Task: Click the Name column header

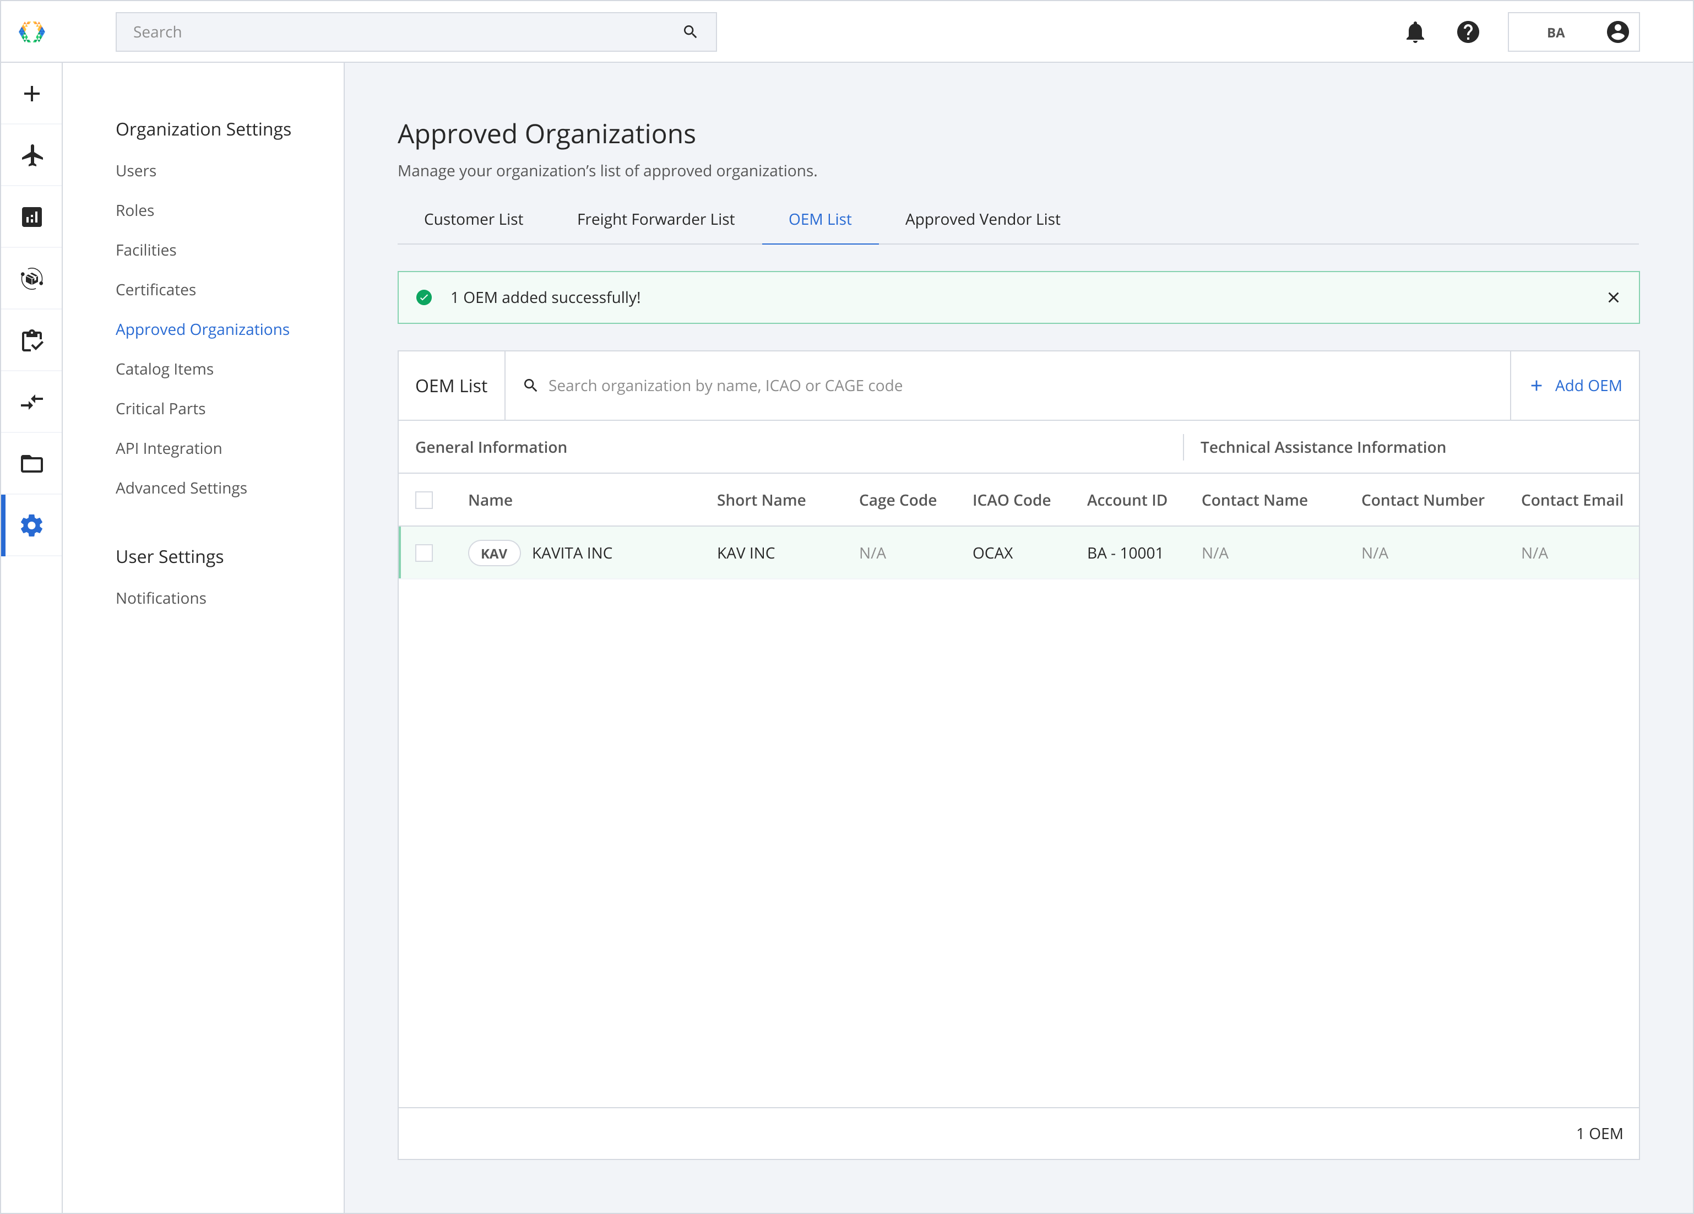Action: (x=490, y=500)
